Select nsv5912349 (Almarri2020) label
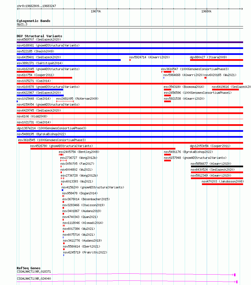This screenshot has height=285, width=251. tap(211, 175)
